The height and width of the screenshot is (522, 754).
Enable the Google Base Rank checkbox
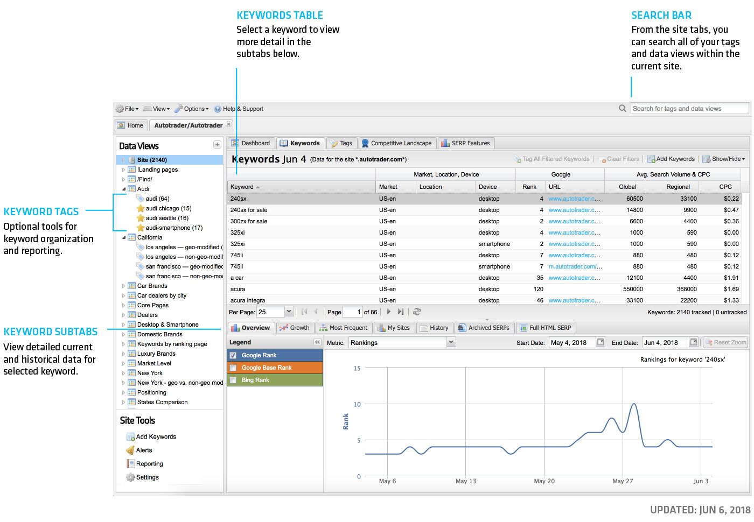(x=233, y=368)
